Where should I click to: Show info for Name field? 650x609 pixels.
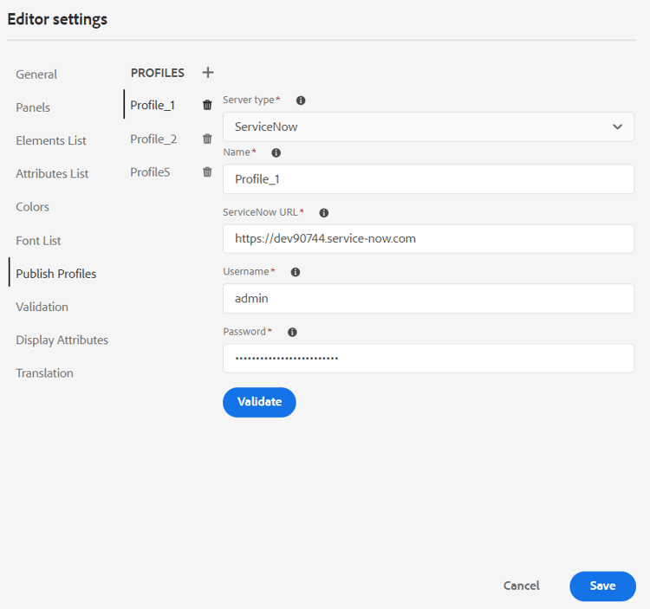click(x=276, y=152)
